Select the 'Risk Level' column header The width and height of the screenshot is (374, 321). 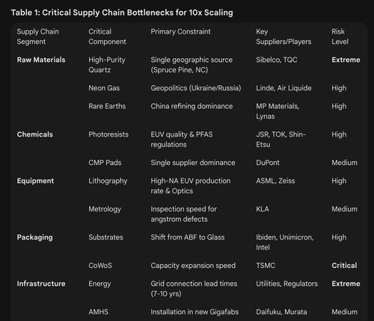pos(340,37)
